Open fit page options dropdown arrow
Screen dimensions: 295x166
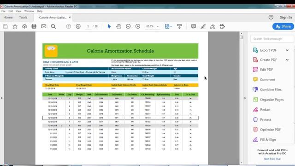point(171,26)
